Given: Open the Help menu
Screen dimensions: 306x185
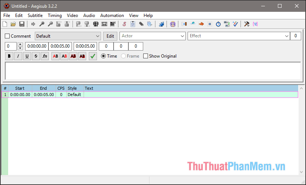Looking at the screenshot, I should tap(148, 16).
